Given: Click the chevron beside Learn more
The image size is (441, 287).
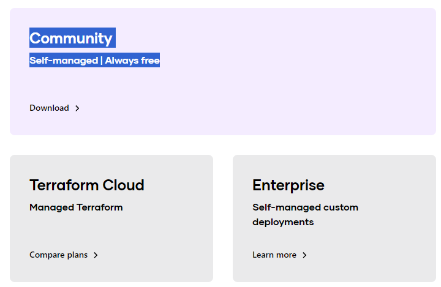Looking at the screenshot, I should 304,255.
